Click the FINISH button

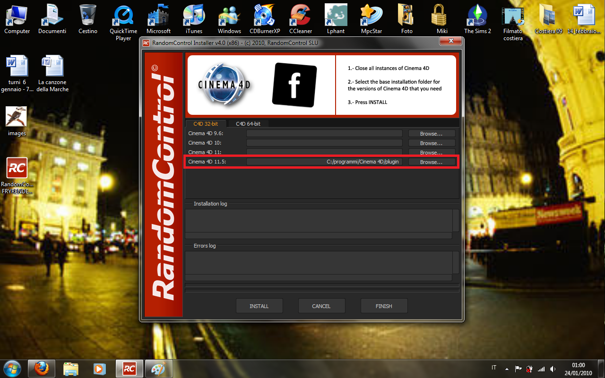pyautogui.click(x=384, y=306)
